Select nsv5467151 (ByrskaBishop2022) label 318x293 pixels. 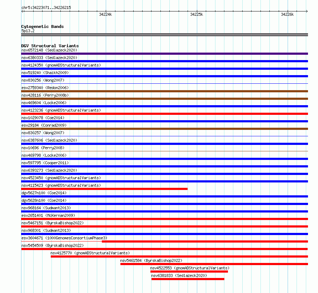tap(53, 223)
